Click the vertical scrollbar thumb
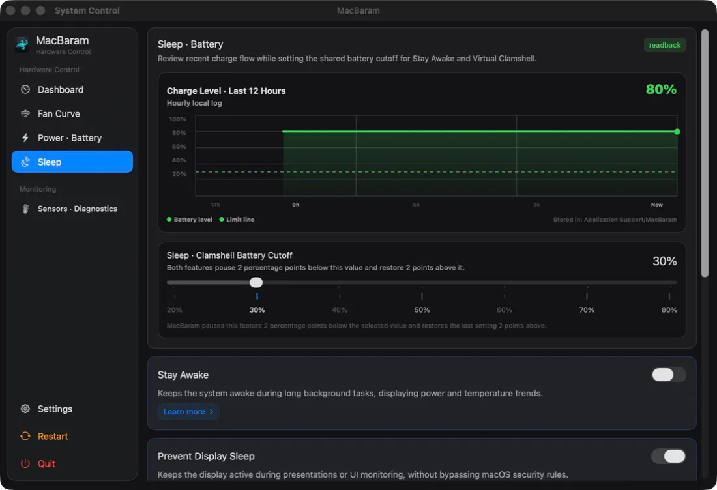Image resolution: width=717 pixels, height=490 pixels. tap(705, 153)
